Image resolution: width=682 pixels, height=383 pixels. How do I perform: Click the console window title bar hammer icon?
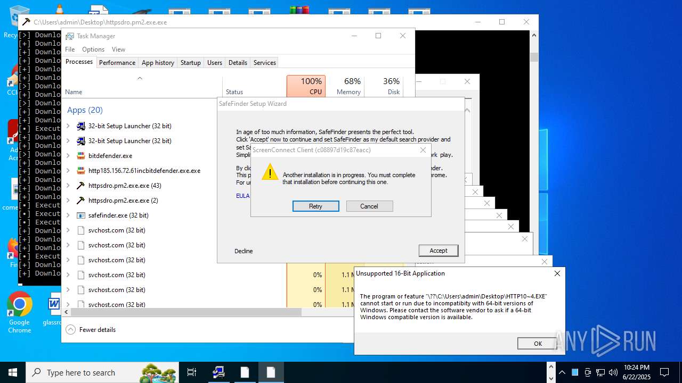(26, 22)
